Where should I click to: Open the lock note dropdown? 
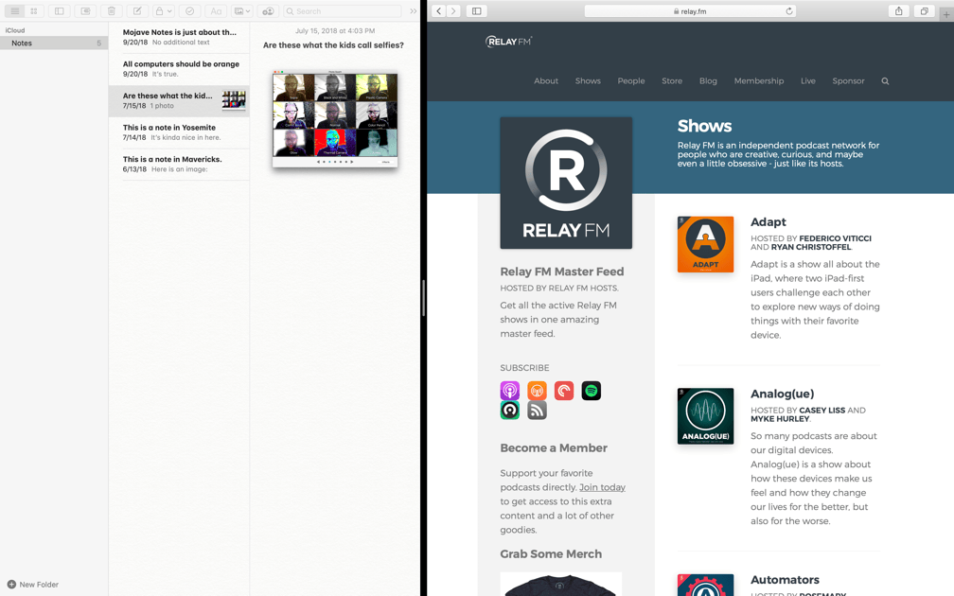tap(163, 11)
